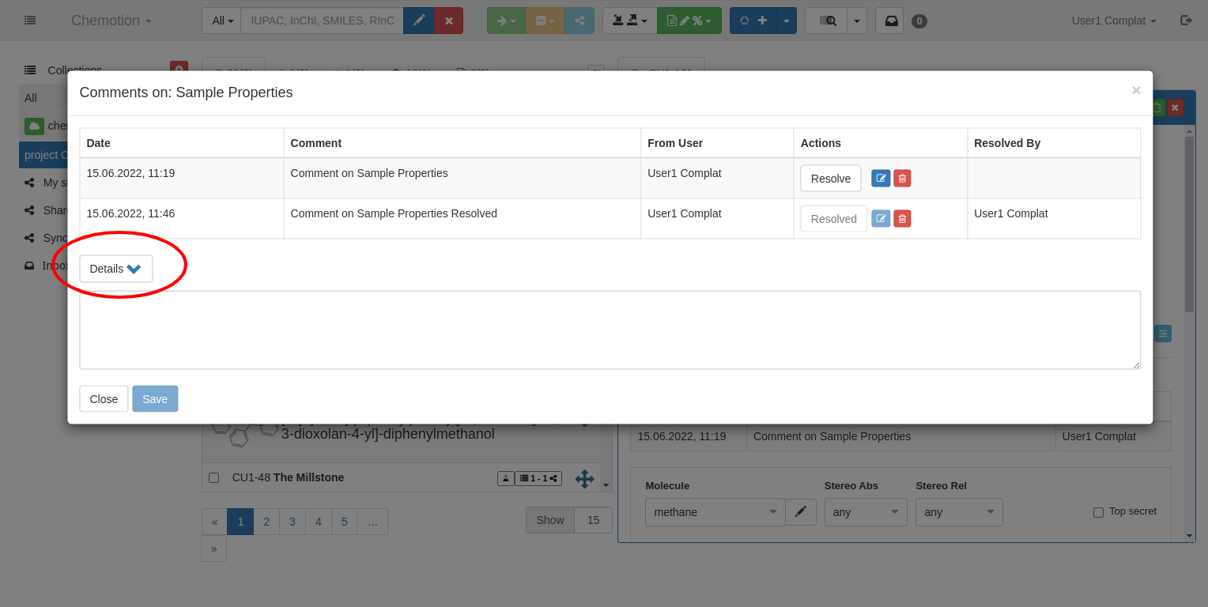Open the Chemotion menu in the navbar

[x=111, y=21]
